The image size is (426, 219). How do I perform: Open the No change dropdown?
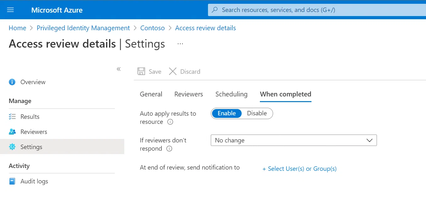tap(294, 140)
